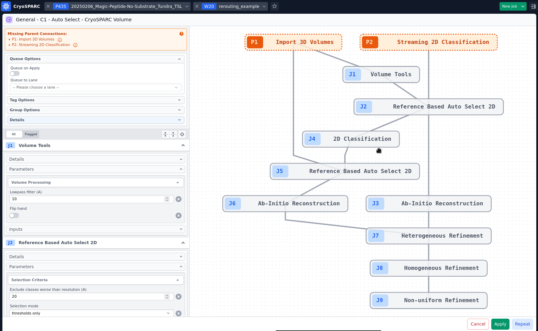This screenshot has height=331, width=538.
Task: Collapse J2 Reference Based Auto Select 2D panel
Action: pos(183,243)
